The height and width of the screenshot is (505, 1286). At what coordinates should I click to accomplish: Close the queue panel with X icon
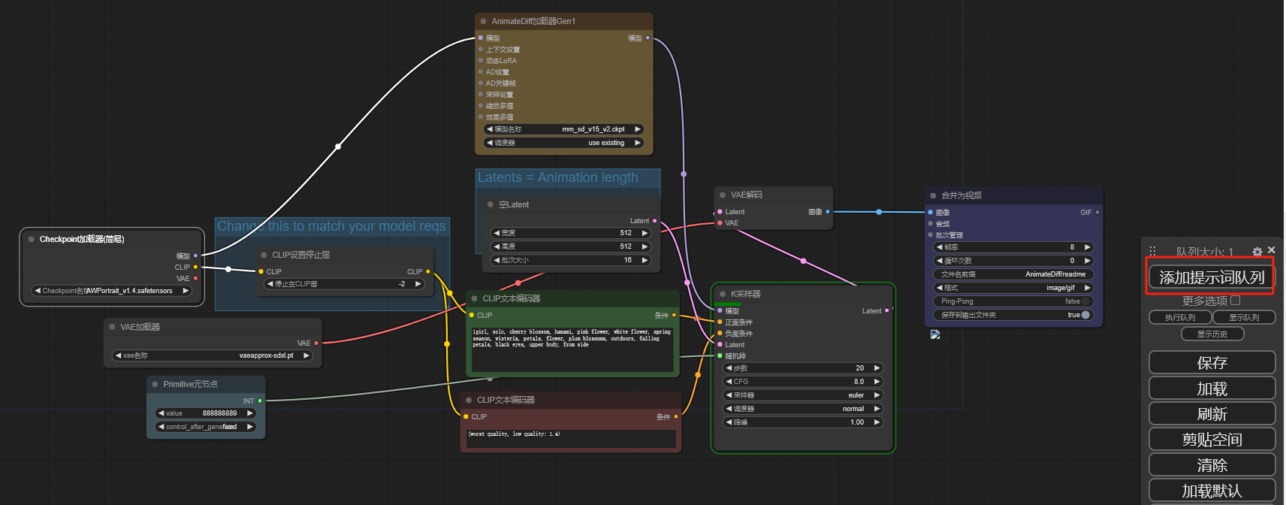pos(1271,249)
